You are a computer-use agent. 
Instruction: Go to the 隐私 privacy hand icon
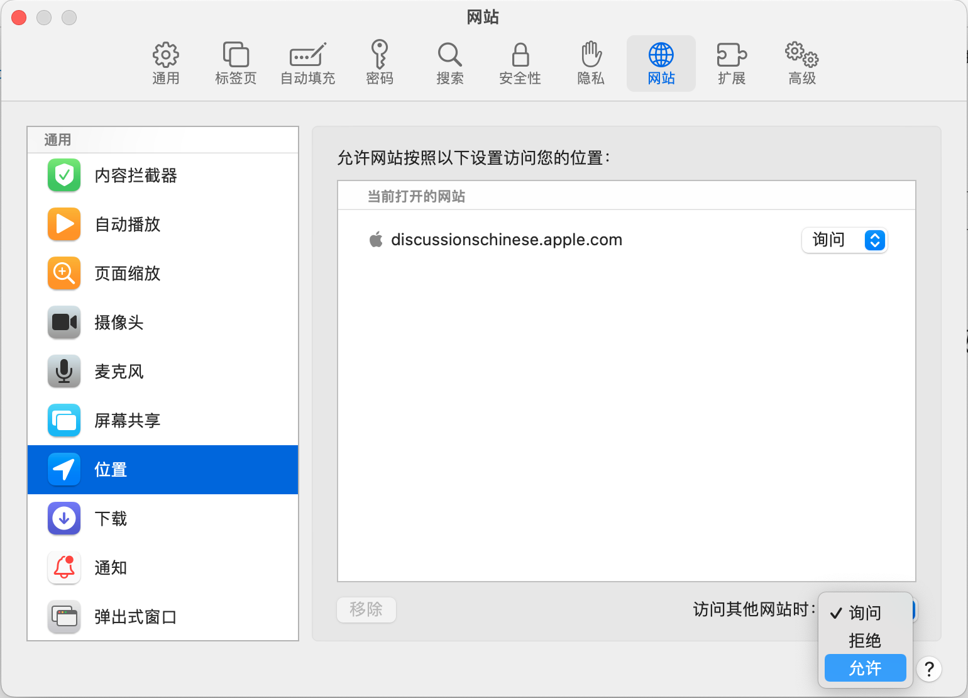tap(590, 64)
